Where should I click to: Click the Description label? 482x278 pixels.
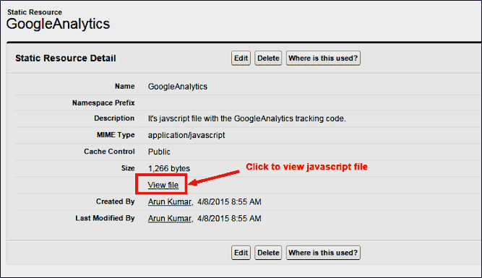coord(114,118)
